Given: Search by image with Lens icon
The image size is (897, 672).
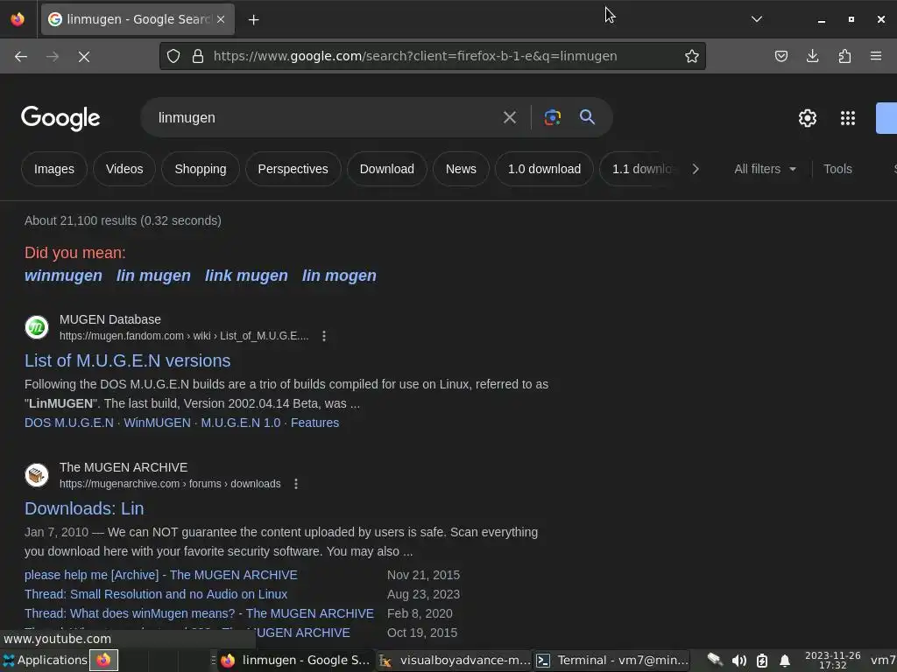Looking at the screenshot, I should click(552, 118).
